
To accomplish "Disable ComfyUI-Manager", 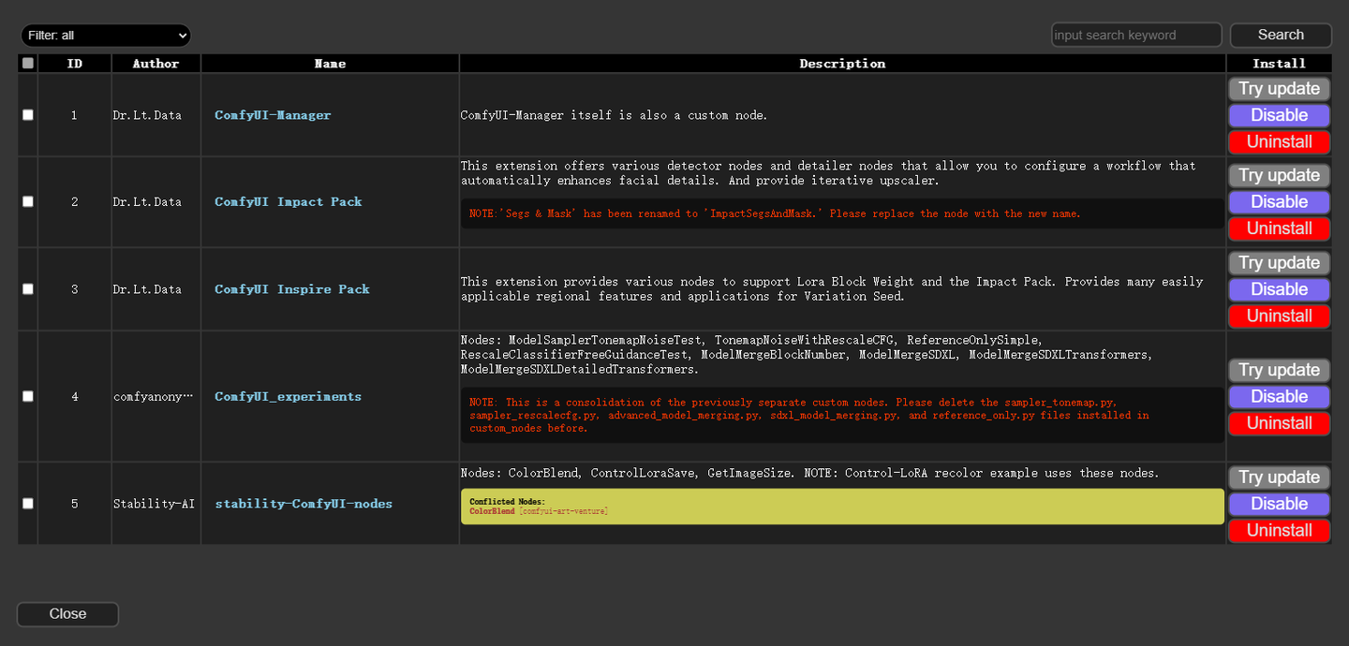I will pos(1279,115).
